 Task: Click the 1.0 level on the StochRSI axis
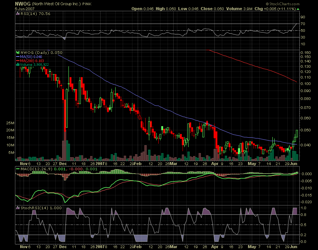[304, 208]
